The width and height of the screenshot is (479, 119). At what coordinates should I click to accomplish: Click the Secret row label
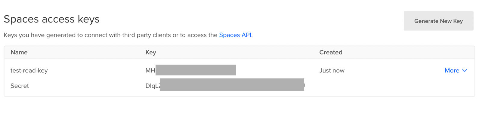tap(20, 86)
